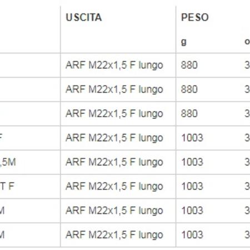The image size is (250, 250).
Task: Select 'ARF M22x1,5 F lungo' in the third data row
Action: pyautogui.click(x=114, y=113)
